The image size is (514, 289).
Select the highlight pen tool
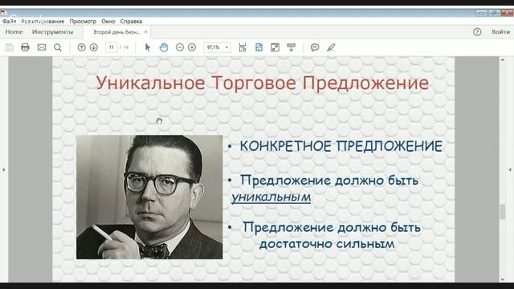(331, 47)
